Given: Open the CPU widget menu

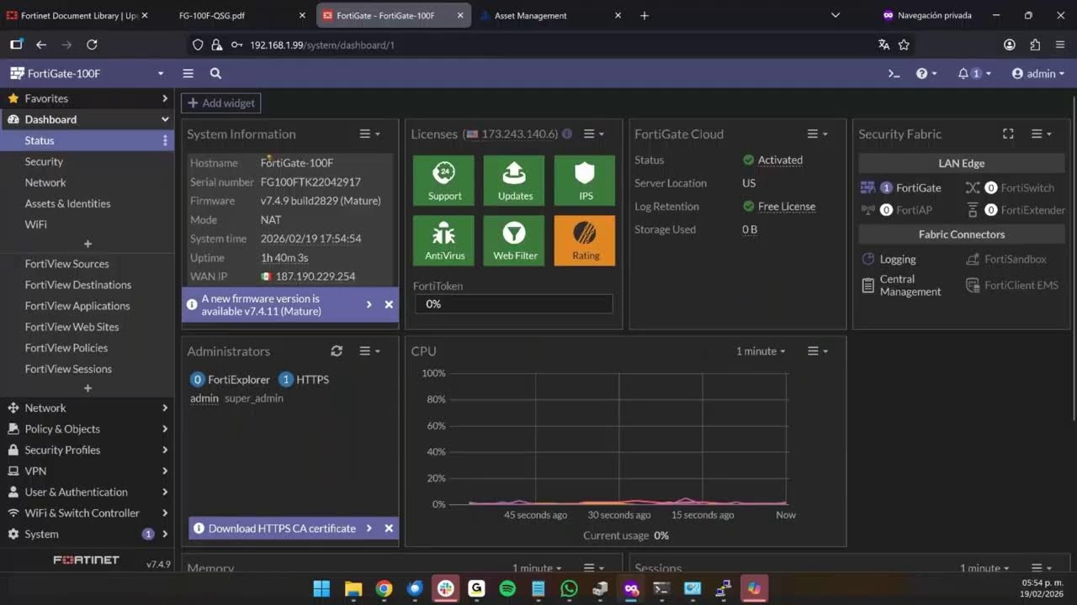Looking at the screenshot, I should (817, 351).
